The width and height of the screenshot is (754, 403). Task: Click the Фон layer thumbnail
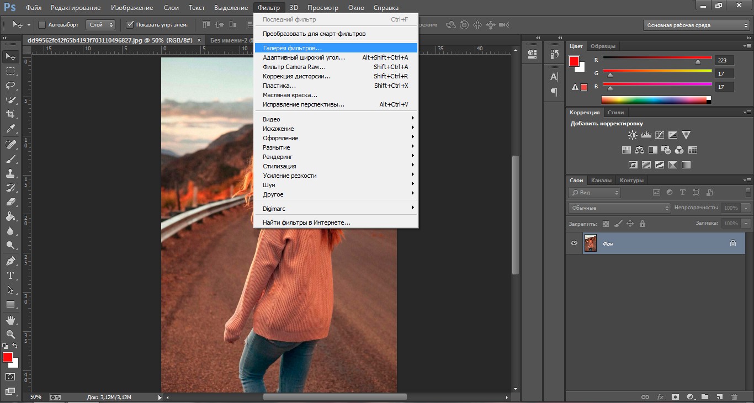pyautogui.click(x=590, y=243)
